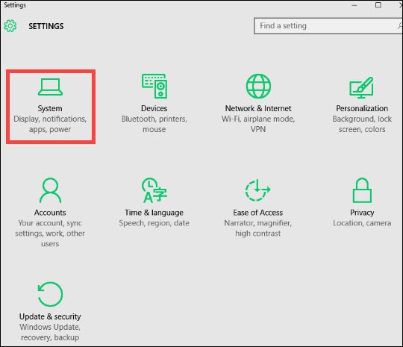Click the Accounts category title
Image resolution: width=403 pixels, height=347 pixels.
click(x=50, y=213)
